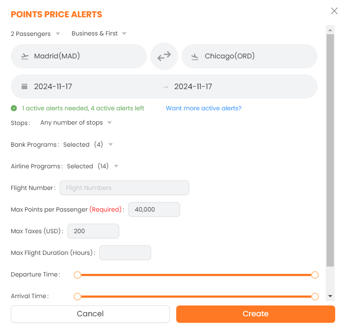
Task: Expand the Any number of stops dropdown
Action: tap(76, 123)
